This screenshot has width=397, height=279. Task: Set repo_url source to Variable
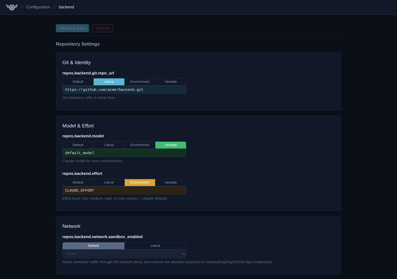[171, 82]
